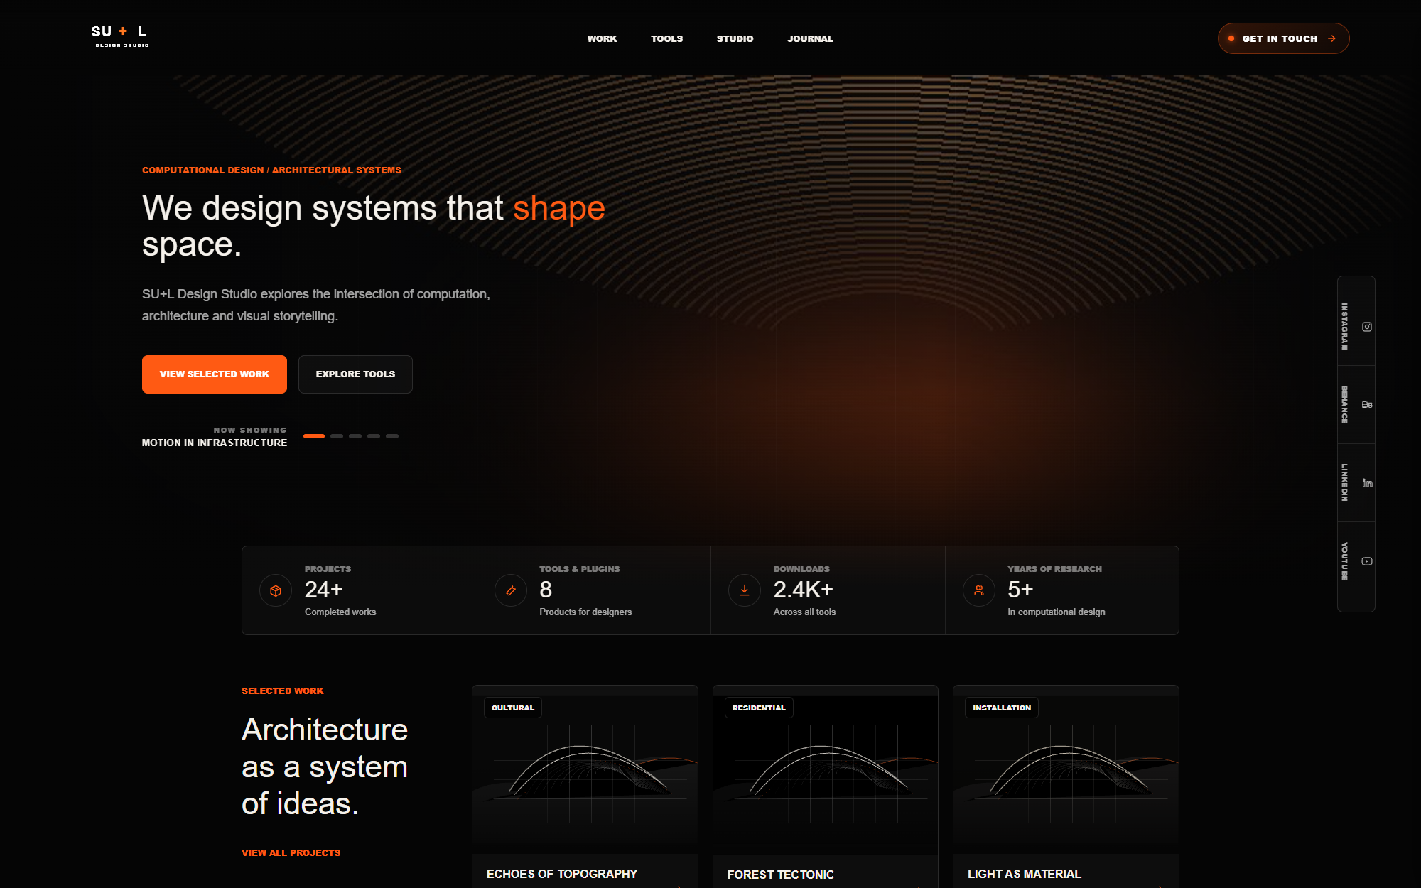Jump to the fifth hero slide indicator
1421x888 pixels.
point(392,436)
